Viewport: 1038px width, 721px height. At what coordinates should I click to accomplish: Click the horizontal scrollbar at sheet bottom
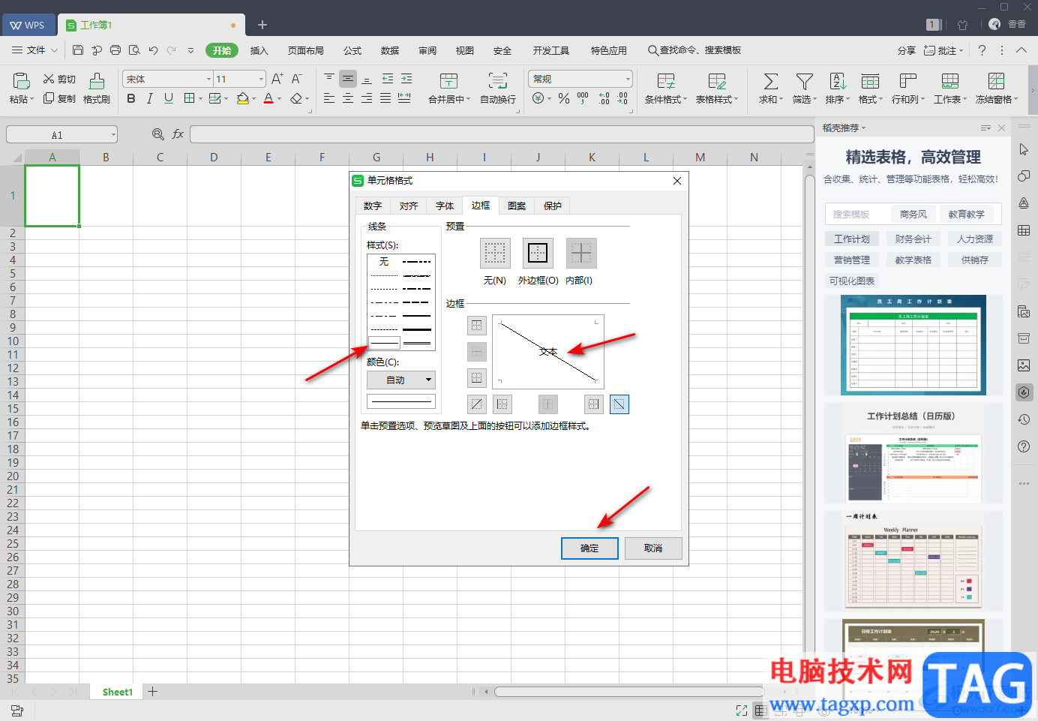pos(628,692)
